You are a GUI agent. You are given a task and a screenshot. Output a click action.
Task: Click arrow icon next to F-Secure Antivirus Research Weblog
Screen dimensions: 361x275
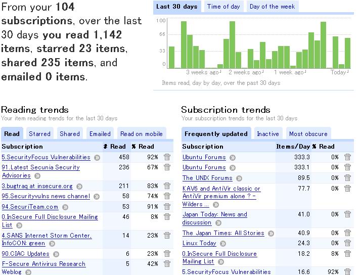28,272
